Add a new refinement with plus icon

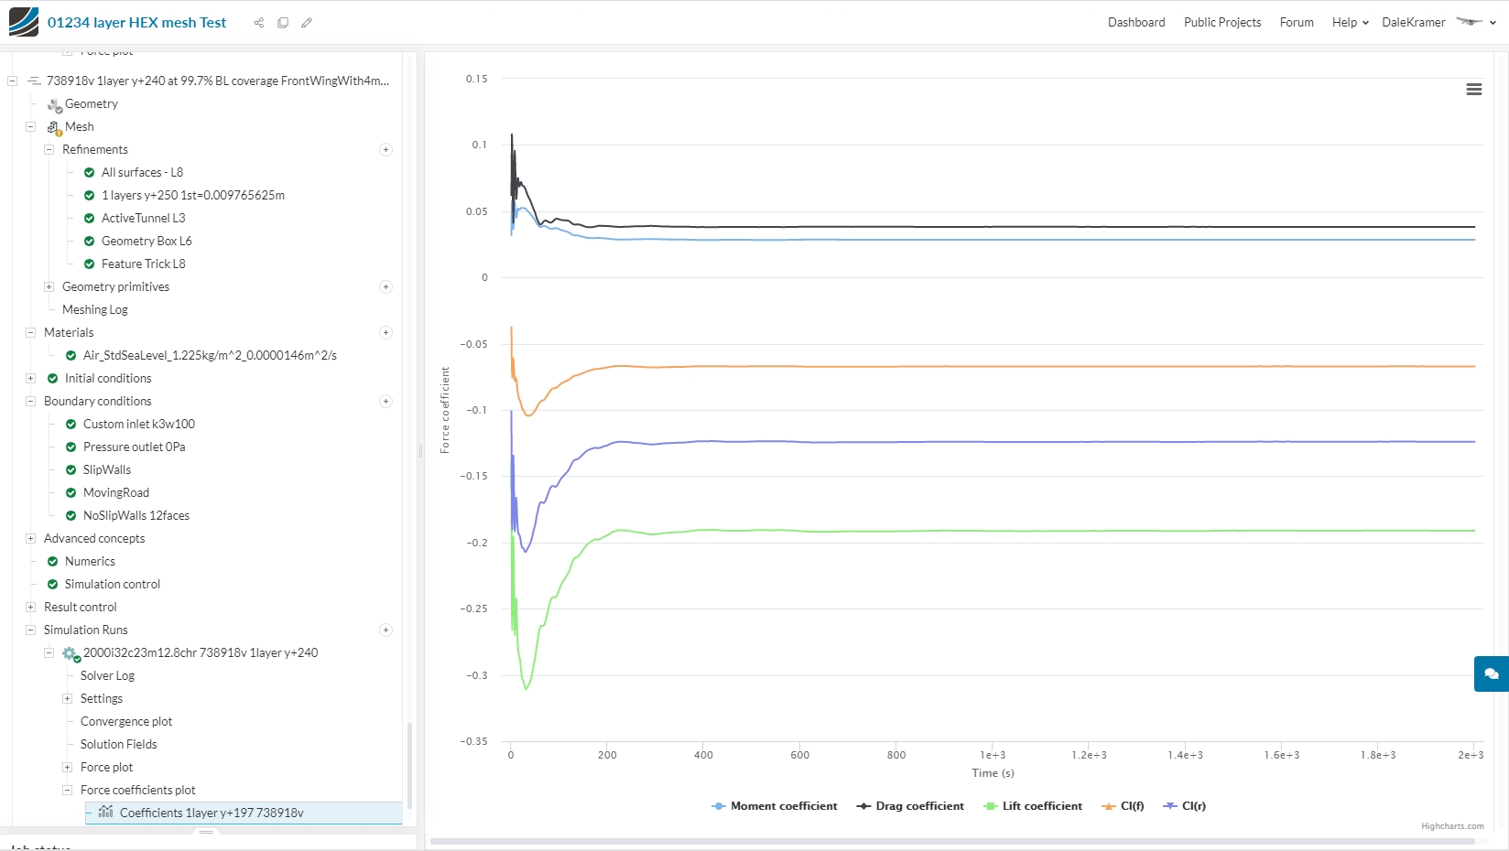point(385,149)
